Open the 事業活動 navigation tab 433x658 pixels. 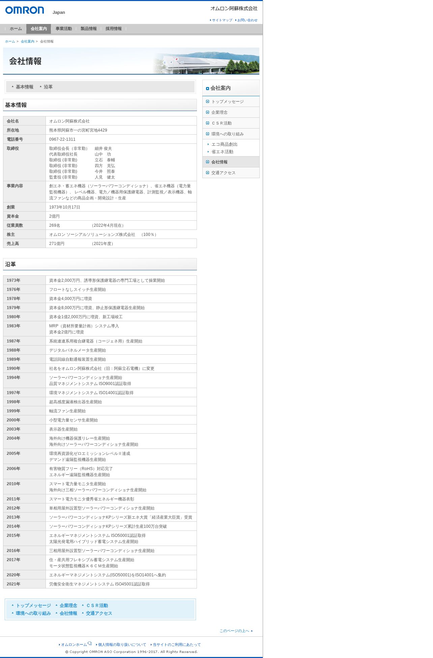[x=64, y=29]
